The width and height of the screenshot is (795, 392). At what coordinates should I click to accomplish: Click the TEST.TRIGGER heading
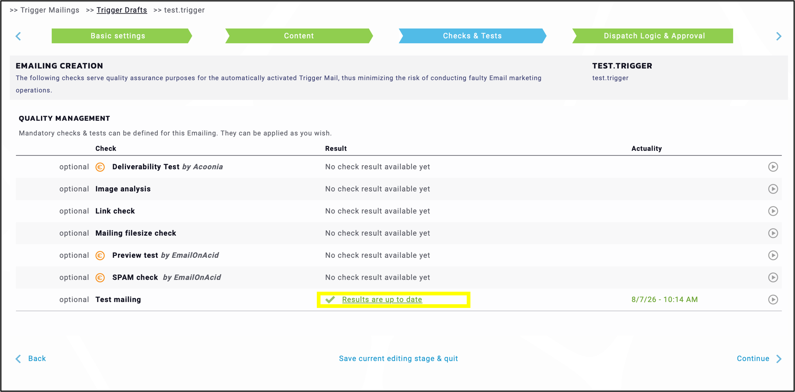[x=622, y=66]
